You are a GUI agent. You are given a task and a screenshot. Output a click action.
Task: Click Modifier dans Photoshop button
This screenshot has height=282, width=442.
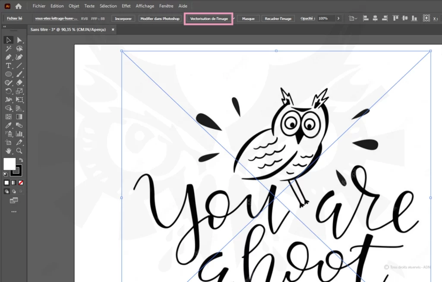pyautogui.click(x=160, y=19)
